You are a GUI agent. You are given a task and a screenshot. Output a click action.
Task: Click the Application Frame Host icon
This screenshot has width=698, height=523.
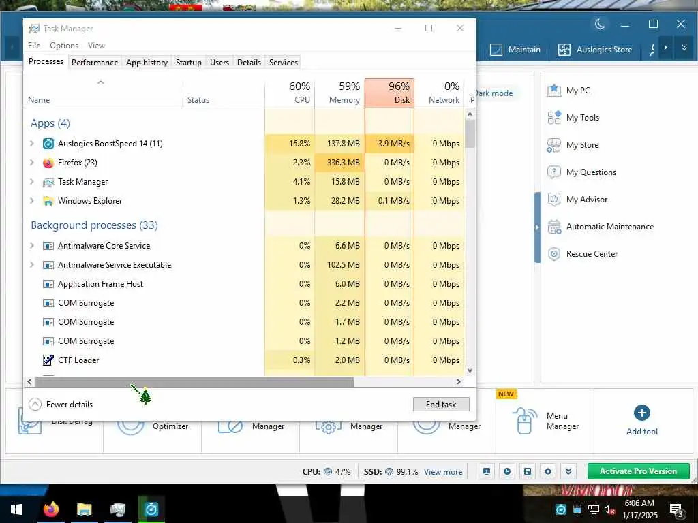48,284
